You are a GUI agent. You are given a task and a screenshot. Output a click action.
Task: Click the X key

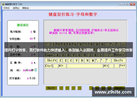[65, 60]
